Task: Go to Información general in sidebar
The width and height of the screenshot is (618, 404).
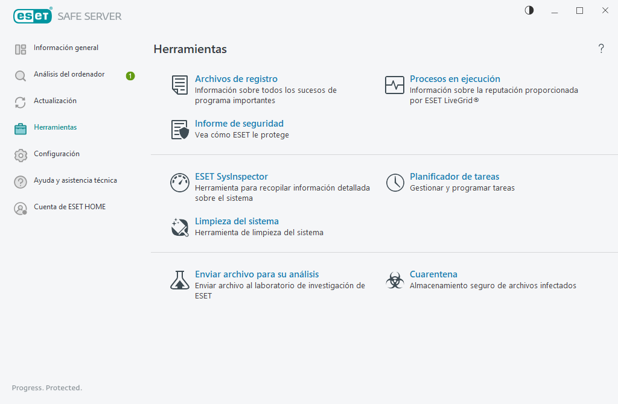Action: 66,48
